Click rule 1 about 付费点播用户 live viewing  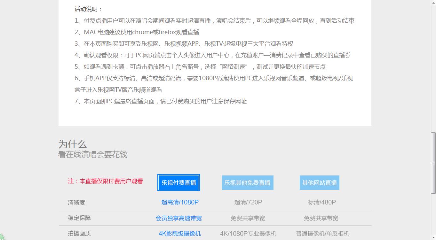pyautogui.click(x=215, y=21)
